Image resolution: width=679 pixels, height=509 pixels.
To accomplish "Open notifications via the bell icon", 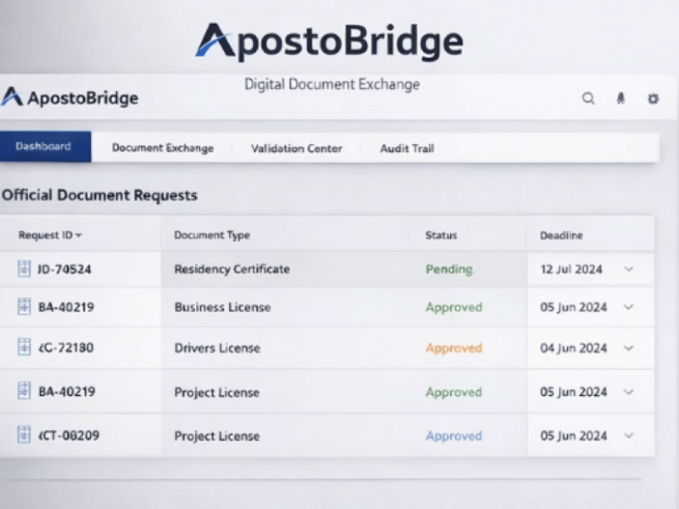I will pyautogui.click(x=620, y=98).
